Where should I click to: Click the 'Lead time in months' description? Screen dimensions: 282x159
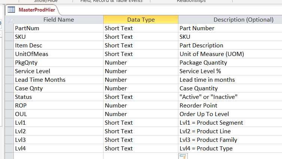(230, 79)
